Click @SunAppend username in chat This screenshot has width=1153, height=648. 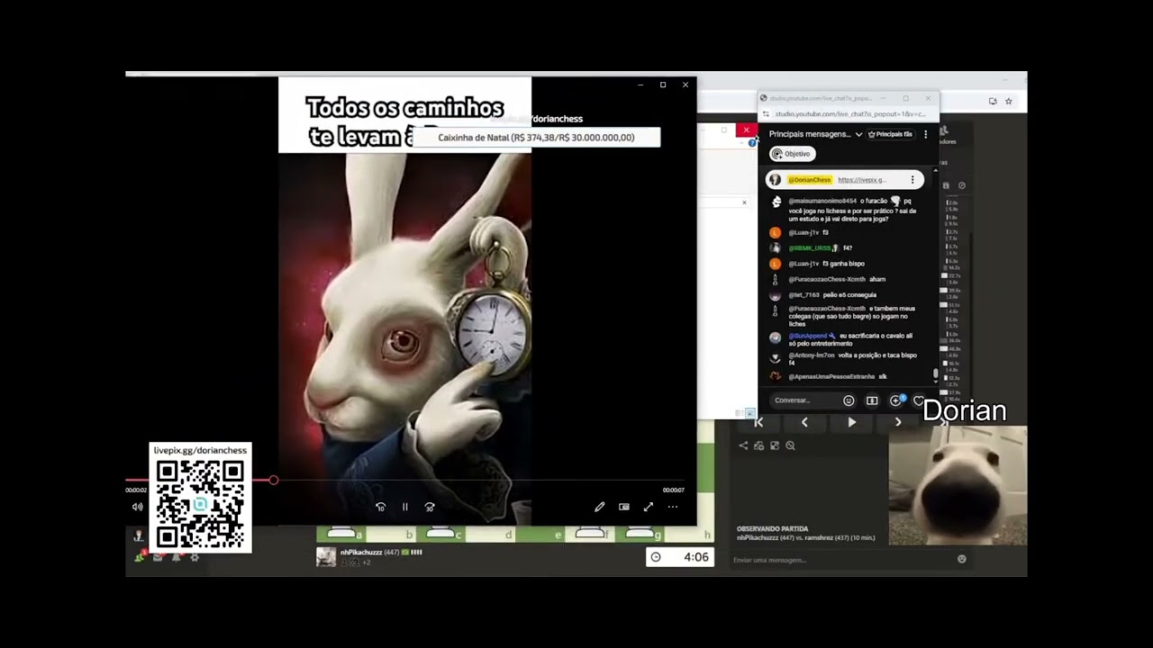809,336
